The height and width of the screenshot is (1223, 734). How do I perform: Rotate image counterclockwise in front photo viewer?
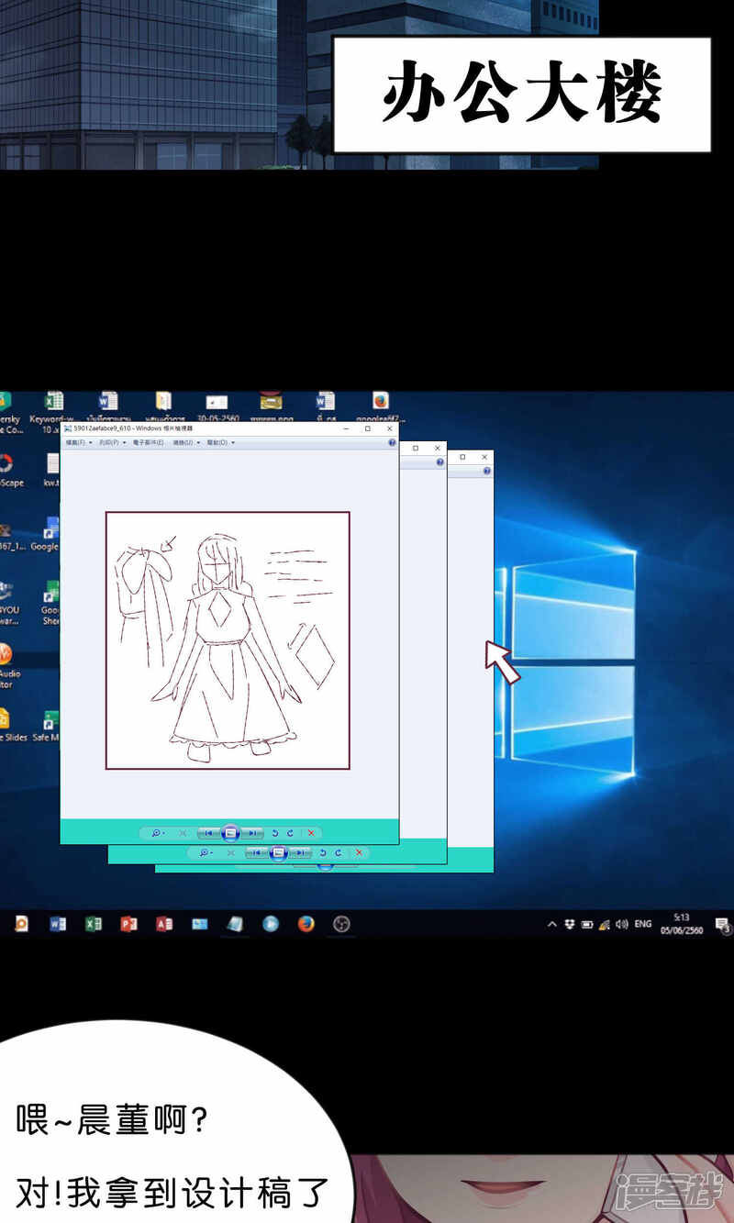pyautogui.click(x=274, y=833)
